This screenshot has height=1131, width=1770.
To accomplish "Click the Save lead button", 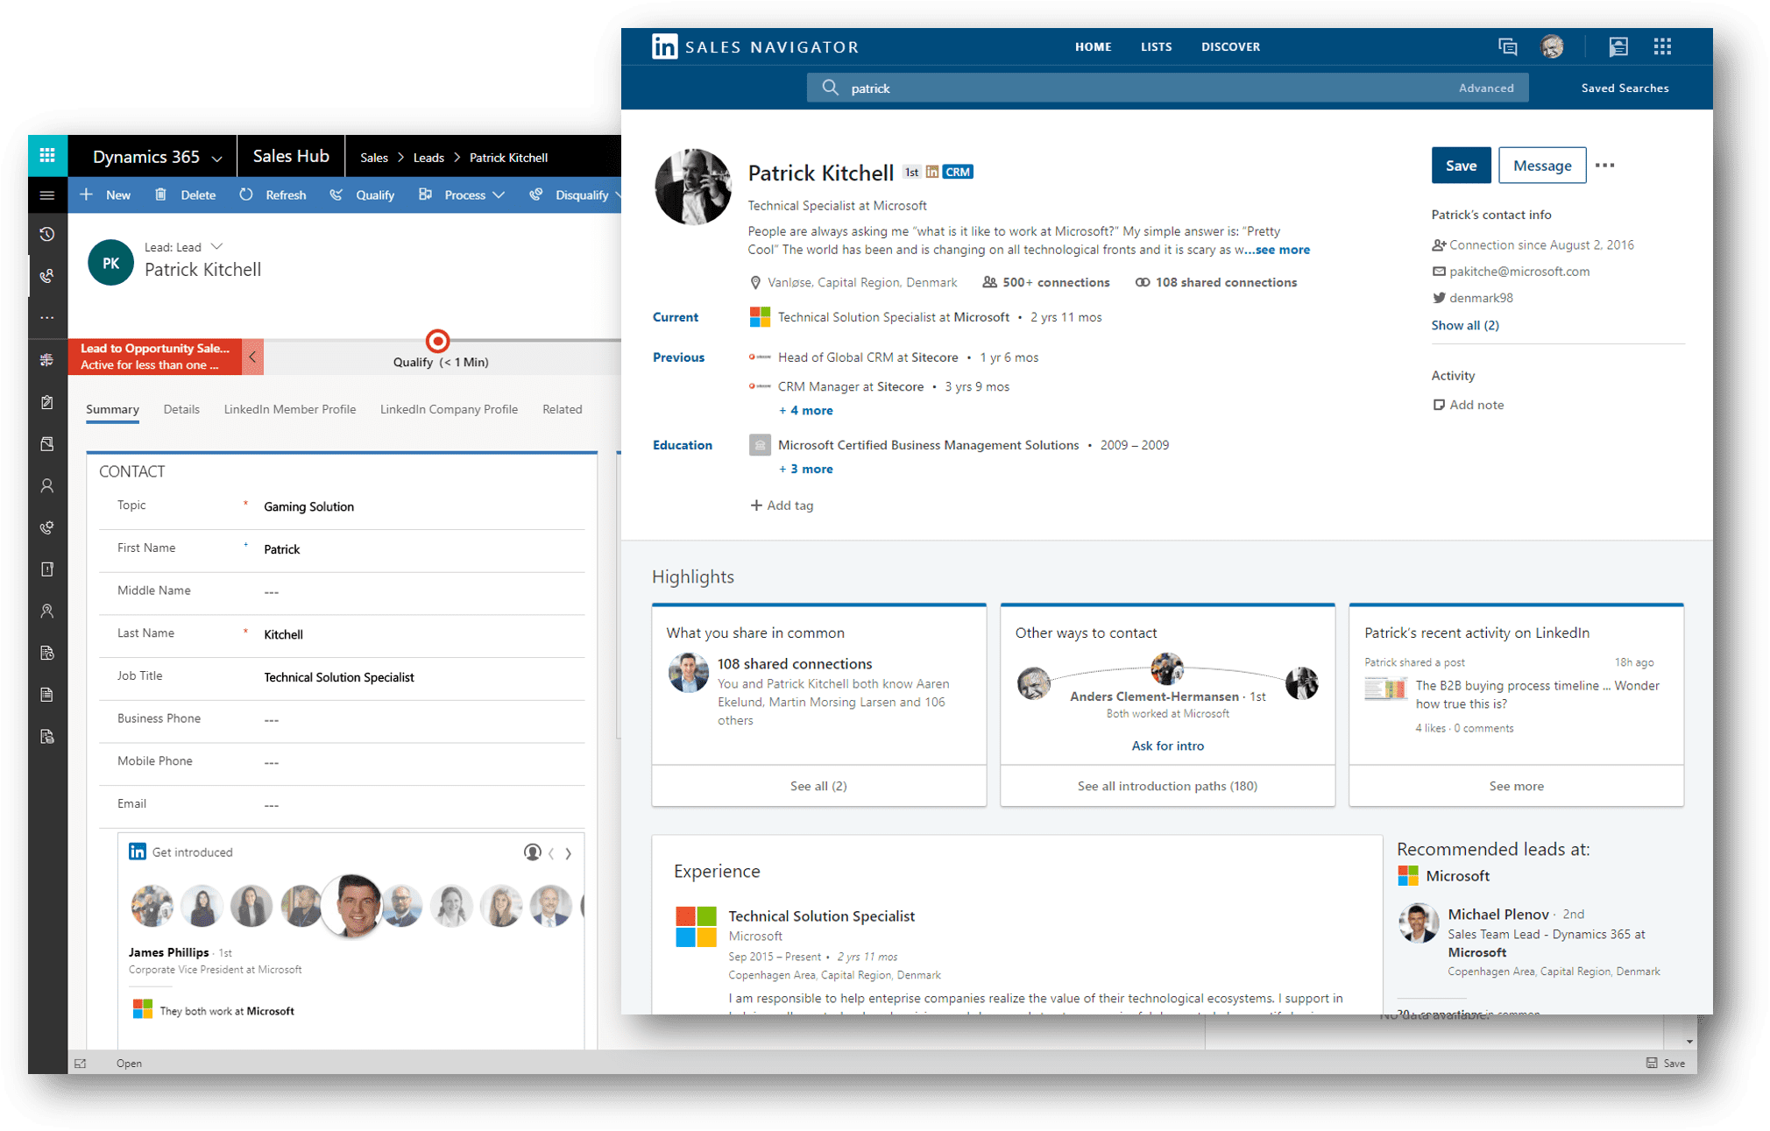I will pyautogui.click(x=1461, y=166).
